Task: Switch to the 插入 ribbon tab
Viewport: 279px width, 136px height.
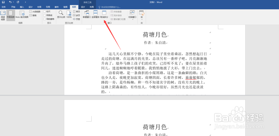Action: (22, 7)
